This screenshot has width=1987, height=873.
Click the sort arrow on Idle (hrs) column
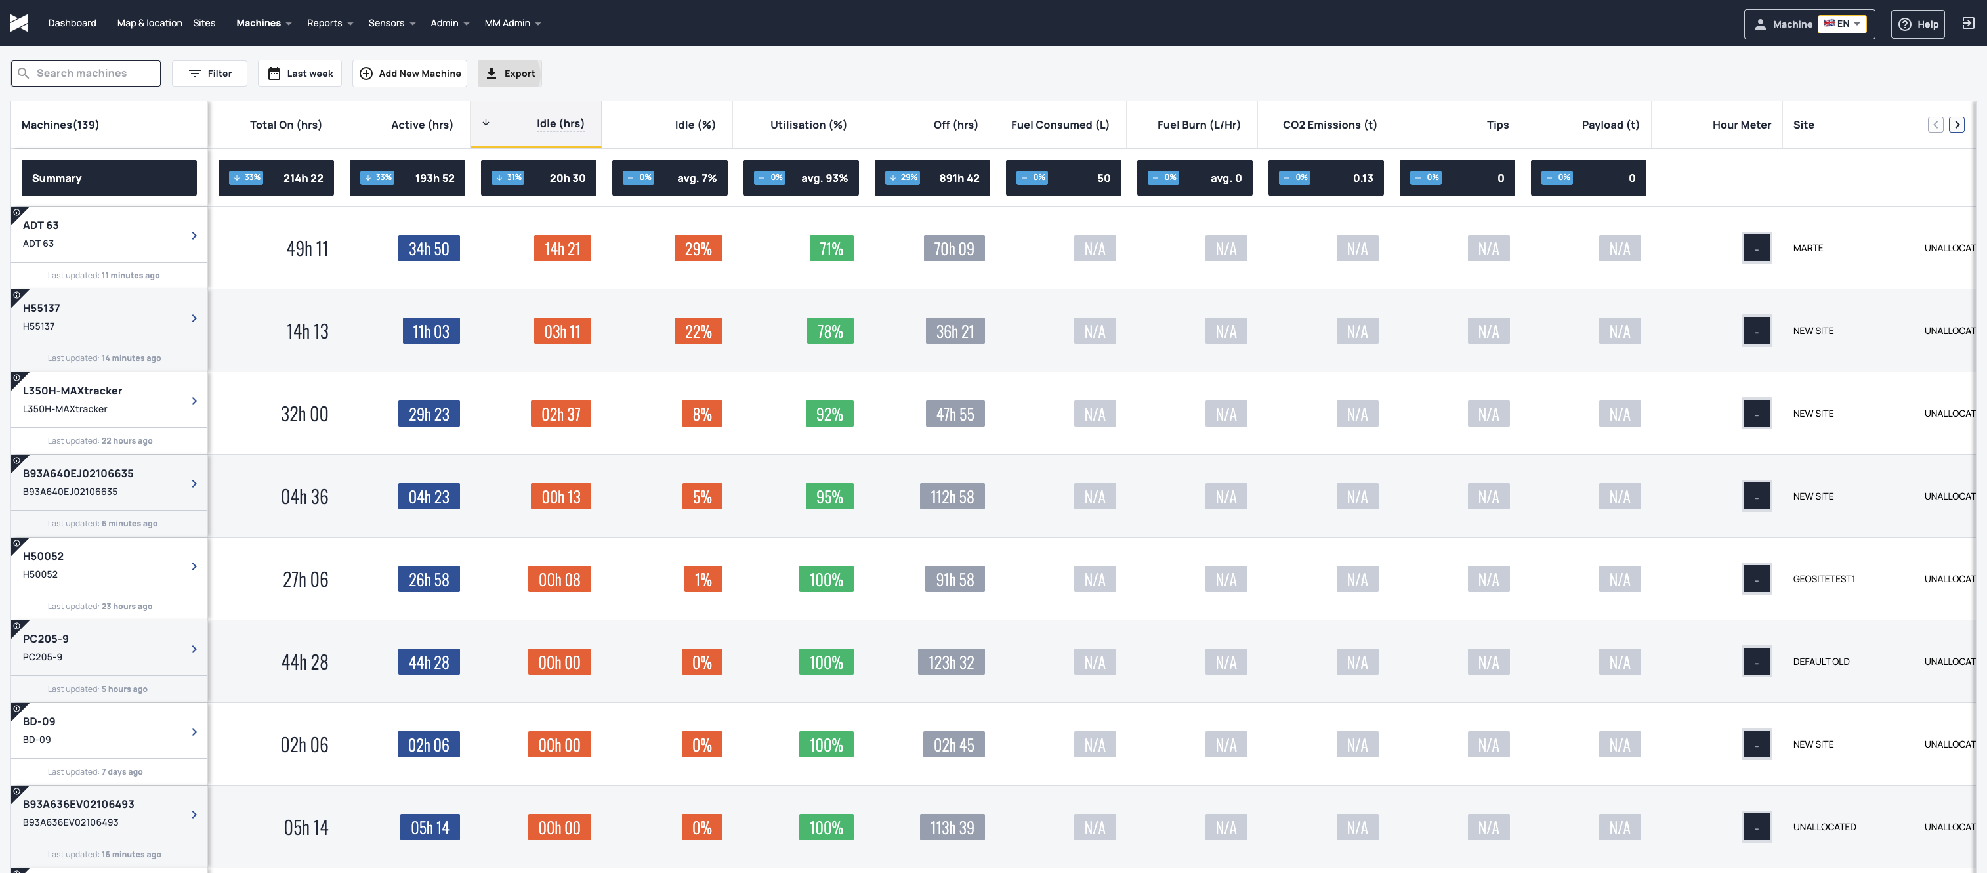pos(486,123)
